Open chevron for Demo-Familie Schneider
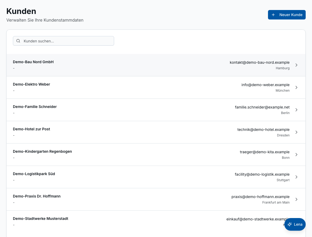The width and height of the screenshot is (312, 237). tap(296, 110)
